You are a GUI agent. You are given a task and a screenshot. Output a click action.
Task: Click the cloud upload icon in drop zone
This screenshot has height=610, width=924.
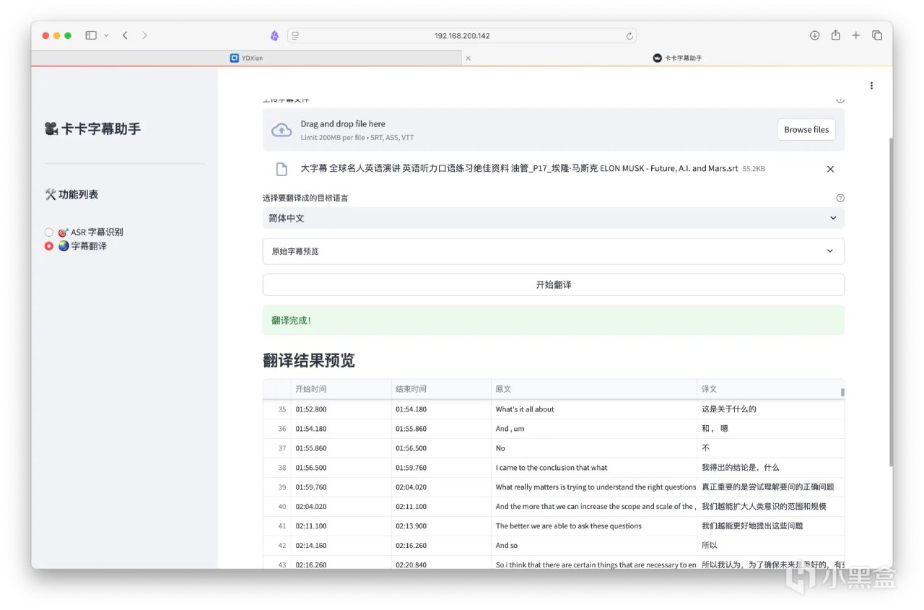[x=282, y=130]
